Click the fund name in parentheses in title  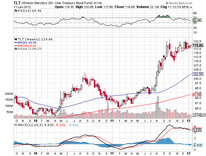click(x=57, y=3)
